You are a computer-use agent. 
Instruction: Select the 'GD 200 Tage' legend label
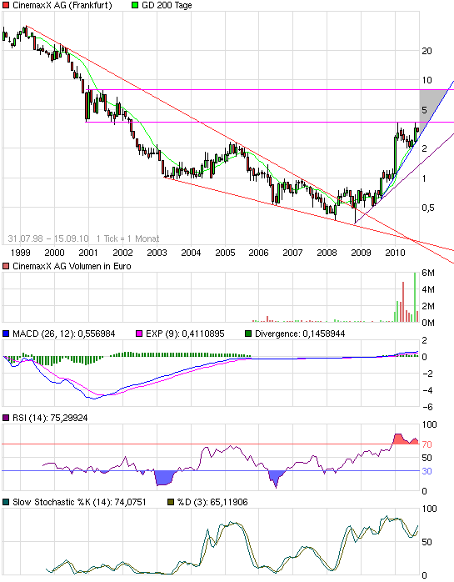167,5
